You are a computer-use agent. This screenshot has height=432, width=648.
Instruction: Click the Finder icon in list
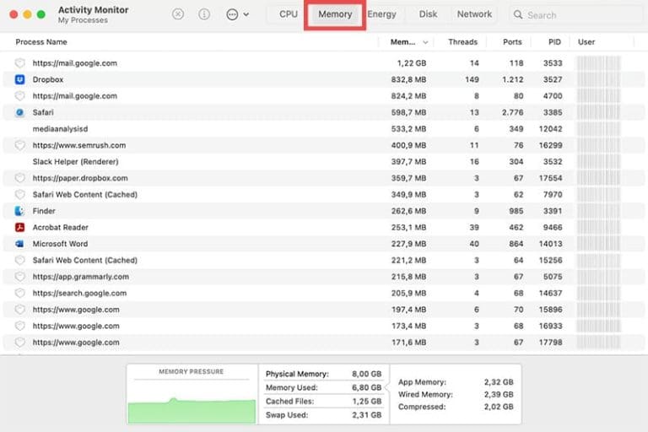[x=20, y=211]
